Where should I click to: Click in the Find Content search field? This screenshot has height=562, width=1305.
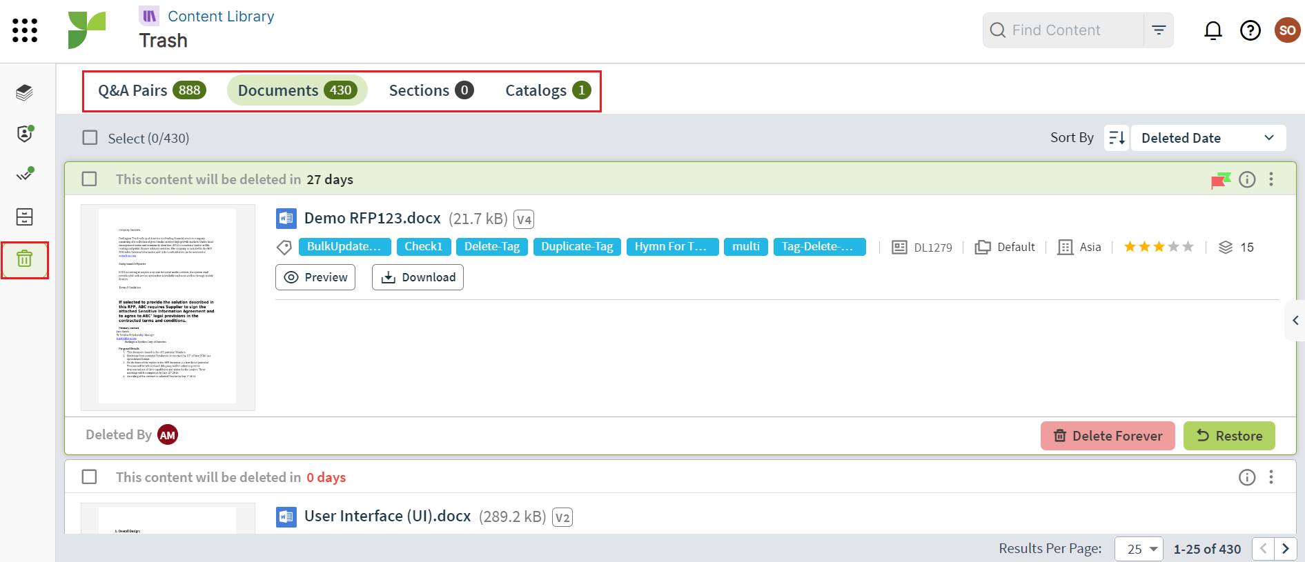click(1063, 30)
